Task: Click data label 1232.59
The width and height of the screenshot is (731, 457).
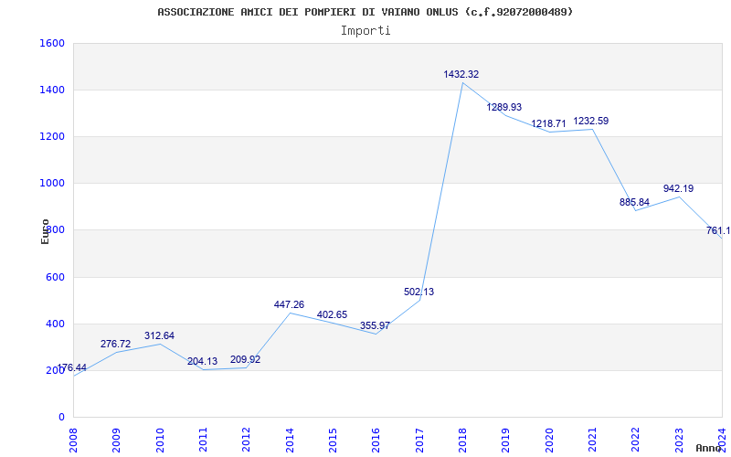Action: pos(590,121)
